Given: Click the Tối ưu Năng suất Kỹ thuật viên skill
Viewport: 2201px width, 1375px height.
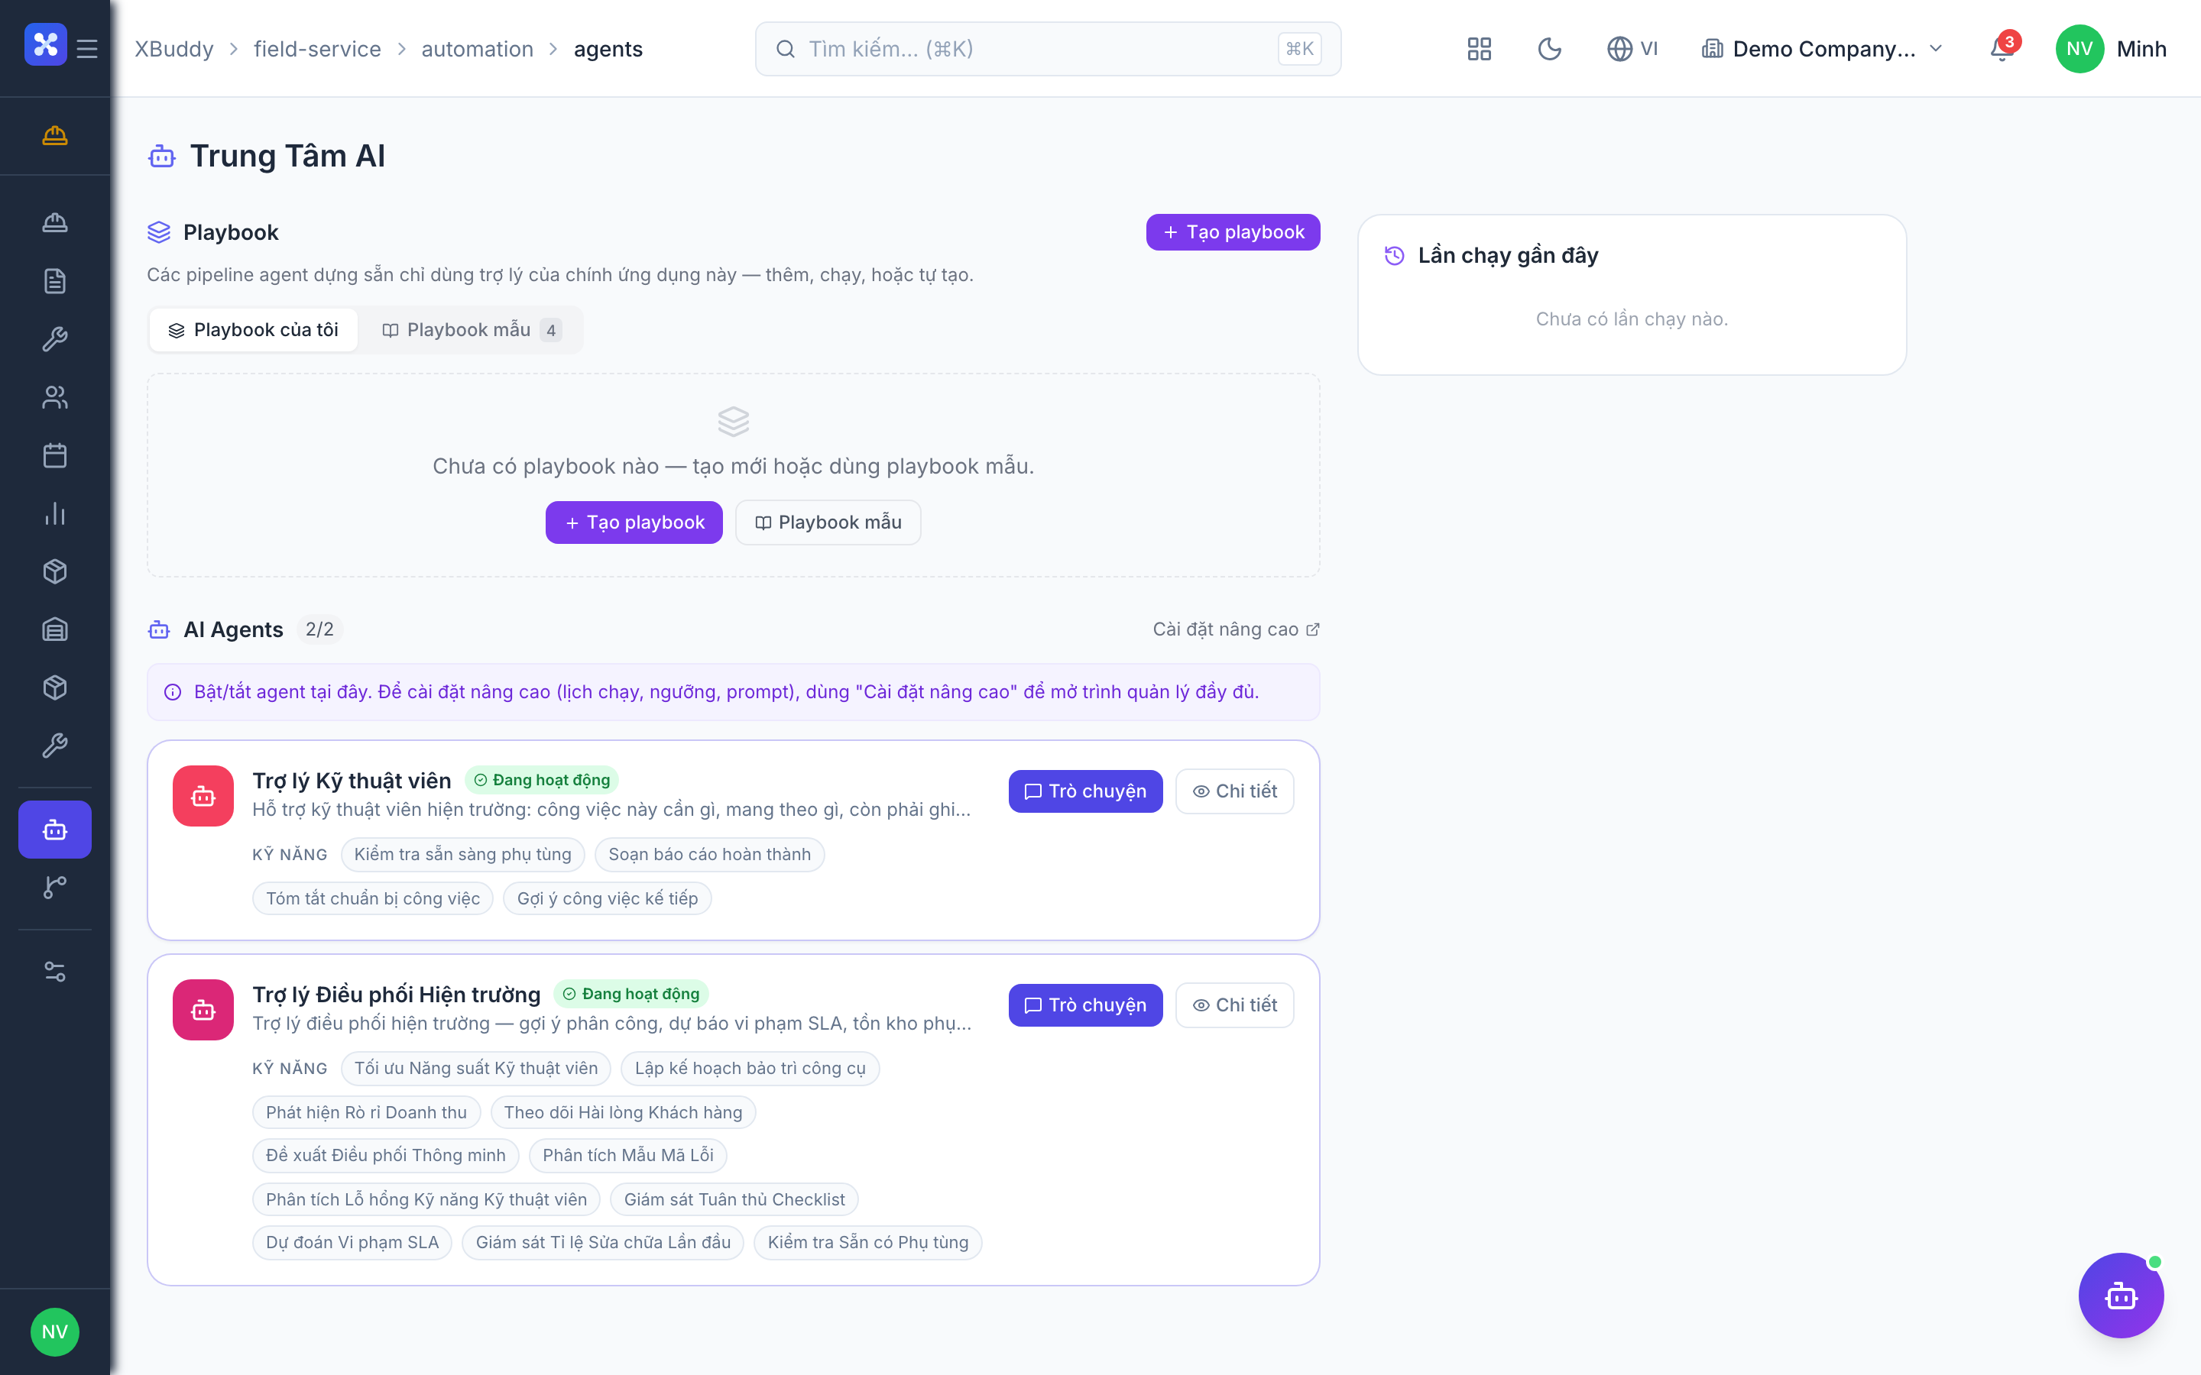Looking at the screenshot, I should [475, 1069].
